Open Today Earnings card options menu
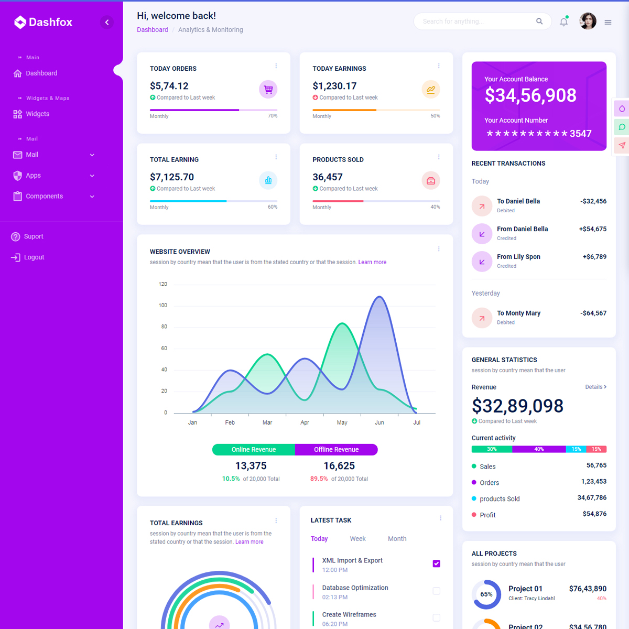 439,66
